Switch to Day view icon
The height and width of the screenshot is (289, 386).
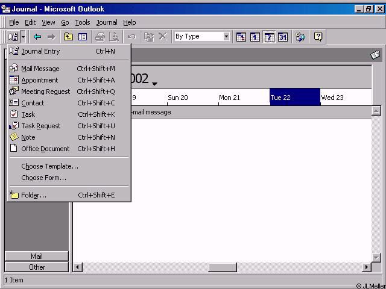click(x=255, y=37)
